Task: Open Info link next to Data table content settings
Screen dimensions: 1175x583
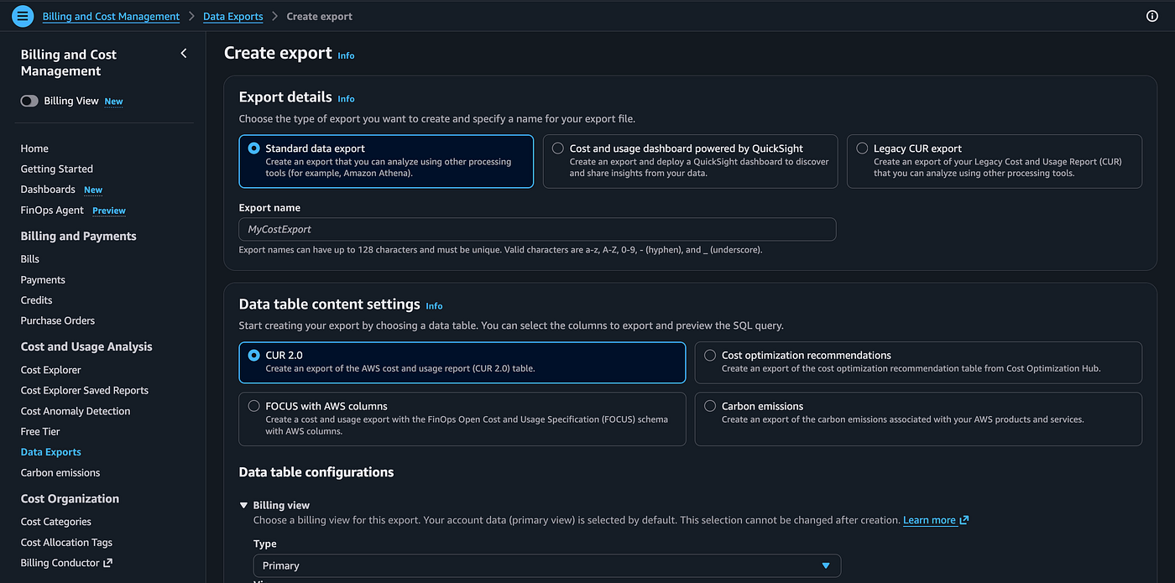Action: click(x=434, y=305)
